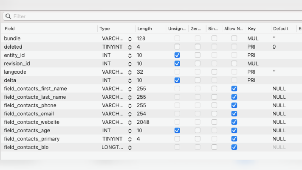Select the delta field name

(10, 80)
